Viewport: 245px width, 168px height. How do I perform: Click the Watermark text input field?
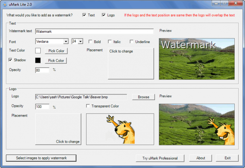click(94, 31)
